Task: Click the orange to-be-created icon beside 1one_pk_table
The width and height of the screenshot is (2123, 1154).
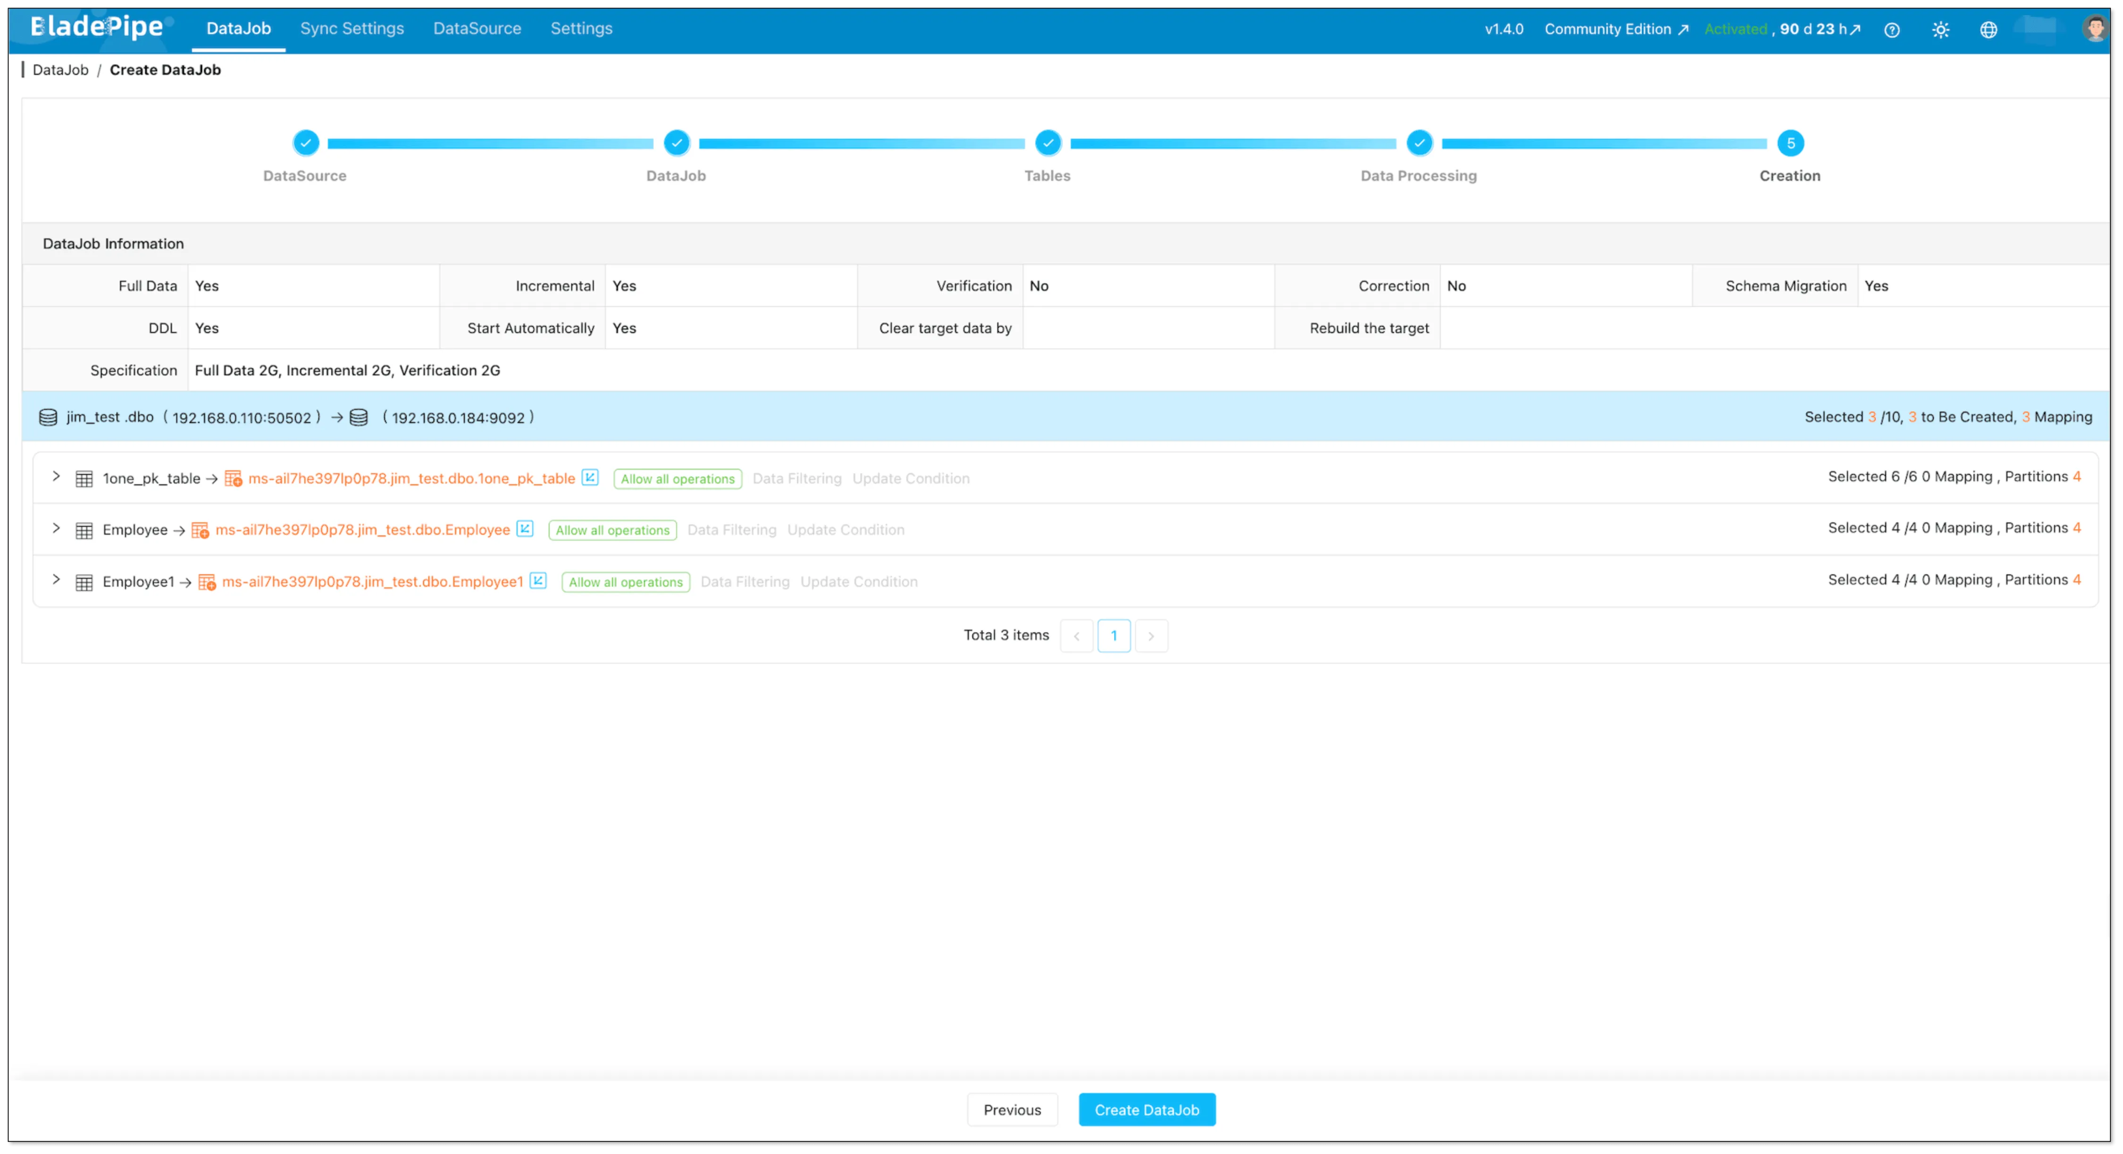Action: point(233,478)
